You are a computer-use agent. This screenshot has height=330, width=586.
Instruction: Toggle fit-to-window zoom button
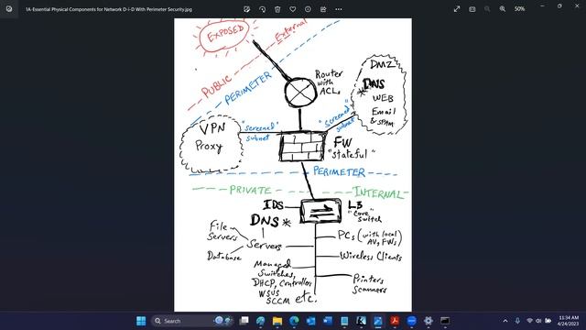[x=472, y=9]
